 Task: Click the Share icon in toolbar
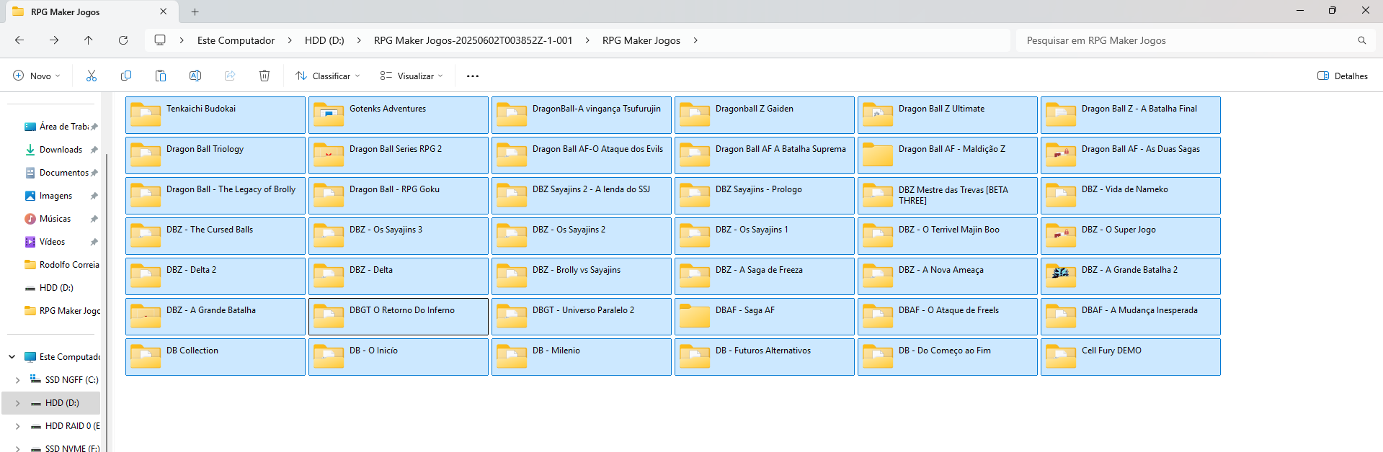coord(230,76)
